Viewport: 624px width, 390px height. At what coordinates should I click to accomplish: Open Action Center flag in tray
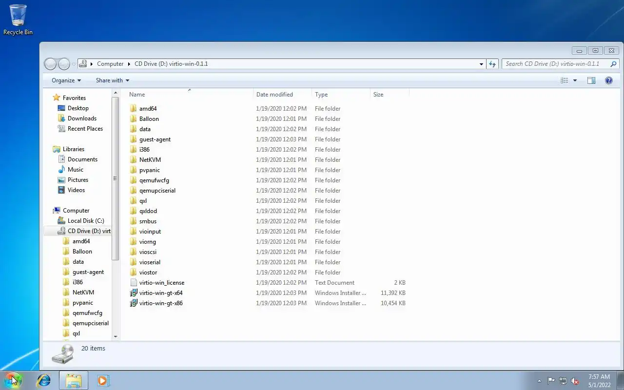tap(551, 381)
